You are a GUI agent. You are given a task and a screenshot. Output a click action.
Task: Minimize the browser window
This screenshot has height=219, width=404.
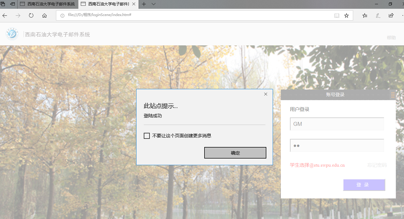(377, 4)
